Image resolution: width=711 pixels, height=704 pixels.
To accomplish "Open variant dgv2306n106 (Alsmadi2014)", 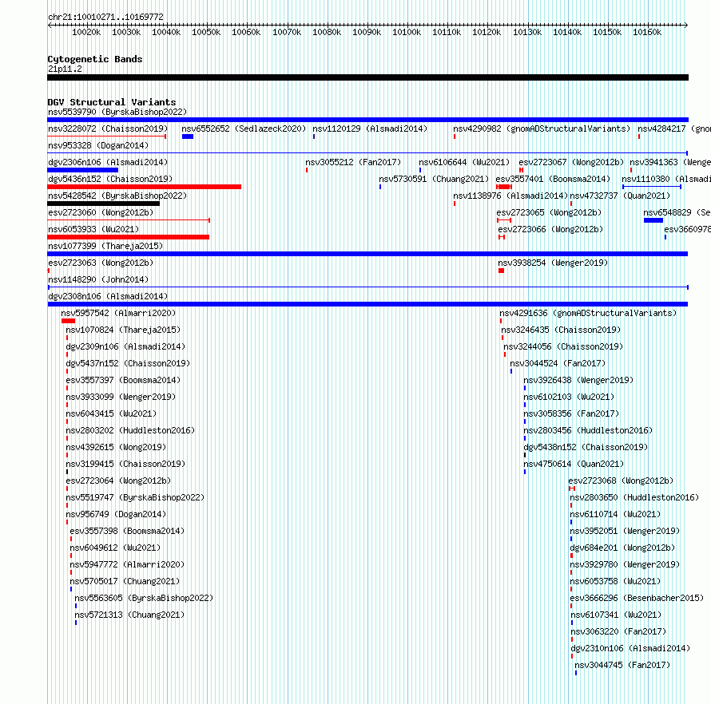I will click(108, 162).
